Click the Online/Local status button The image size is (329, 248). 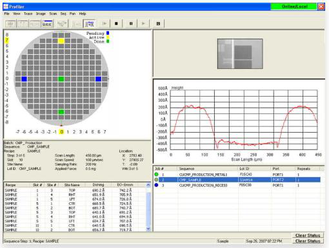(294, 6)
